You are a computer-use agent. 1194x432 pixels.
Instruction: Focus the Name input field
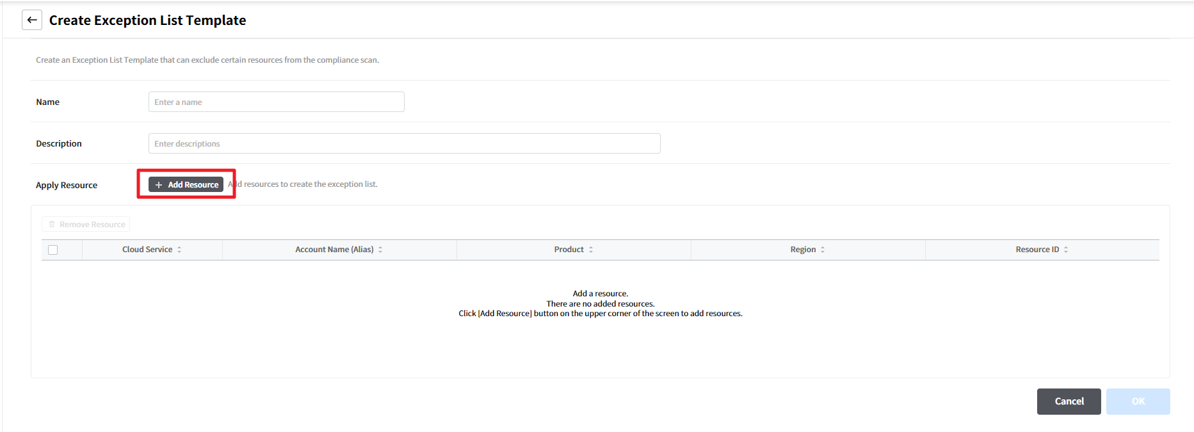(x=276, y=102)
